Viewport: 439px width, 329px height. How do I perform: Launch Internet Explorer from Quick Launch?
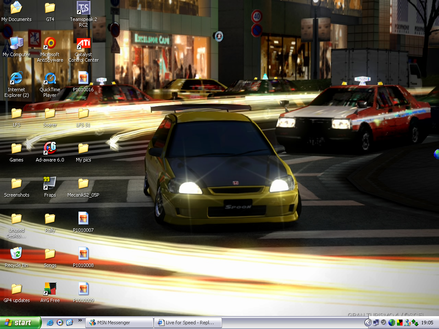point(50,323)
